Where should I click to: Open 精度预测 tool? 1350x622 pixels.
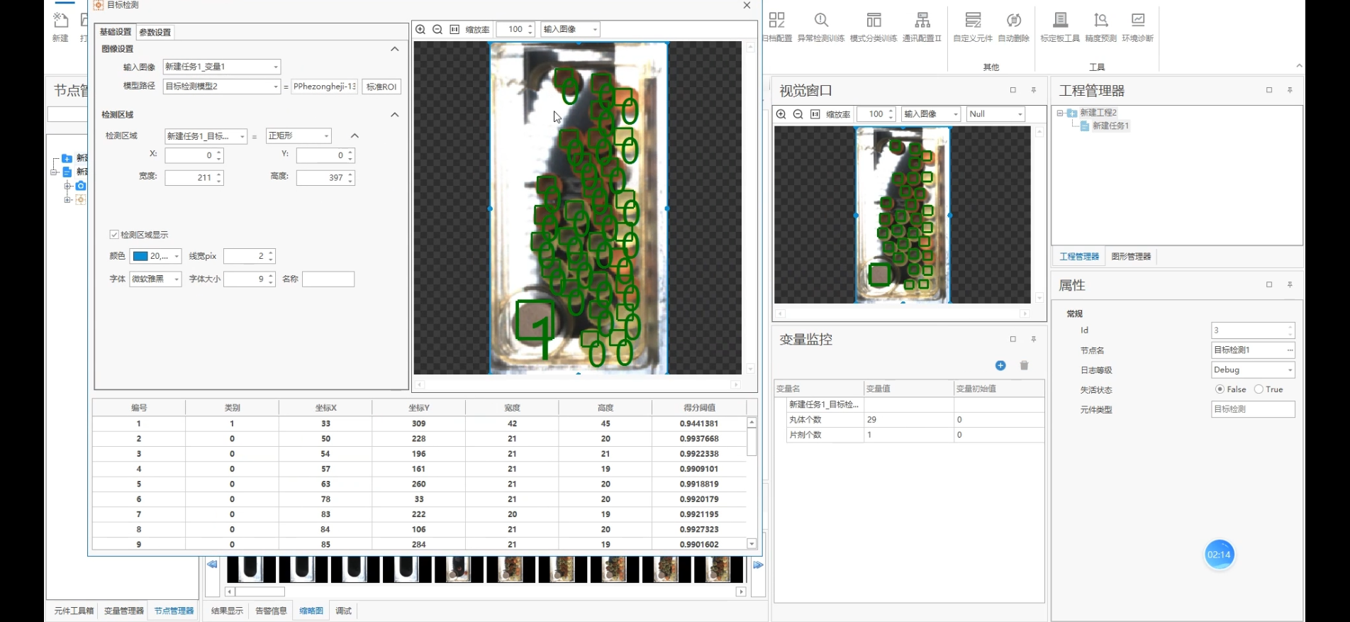1100,27
